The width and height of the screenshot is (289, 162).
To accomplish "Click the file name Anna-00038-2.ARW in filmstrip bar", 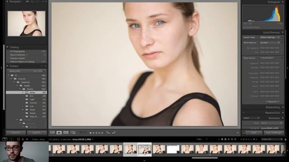I will [82, 139].
